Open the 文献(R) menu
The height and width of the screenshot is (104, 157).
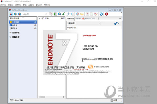coord(18,5)
